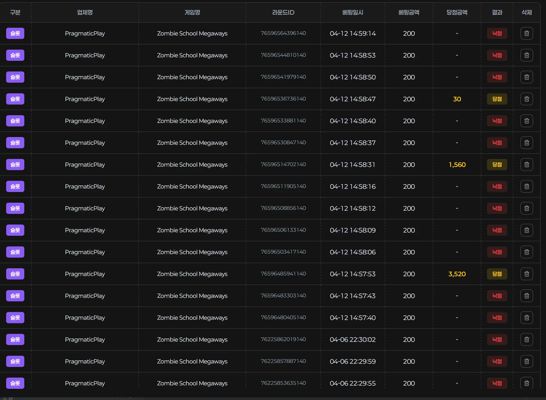This screenshot has height=400, width=546.
Task: Select round ID 76596564396140
Action: pos(283,33)
